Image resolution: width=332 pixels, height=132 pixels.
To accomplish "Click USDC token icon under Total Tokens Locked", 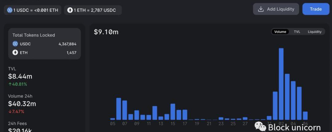I will 15,44.
